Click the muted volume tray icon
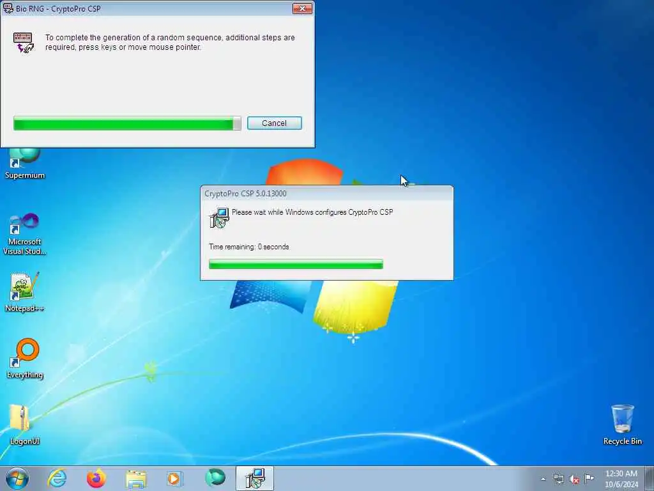 [x=574, y=479]
